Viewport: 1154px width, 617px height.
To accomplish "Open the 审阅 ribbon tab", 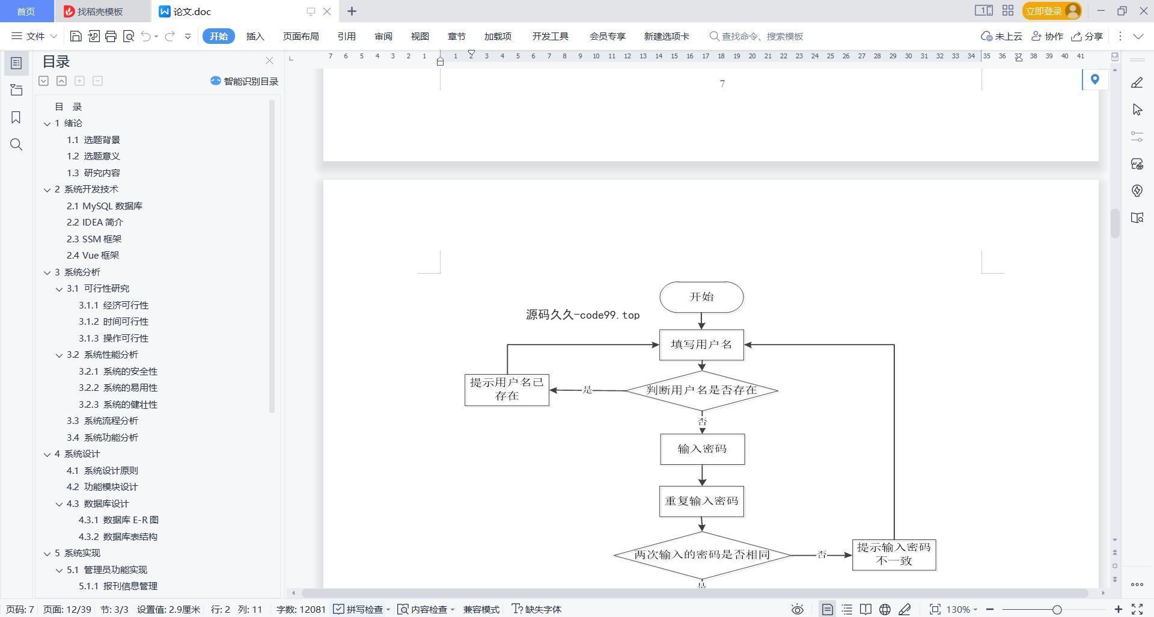I will tap(383, 36).
